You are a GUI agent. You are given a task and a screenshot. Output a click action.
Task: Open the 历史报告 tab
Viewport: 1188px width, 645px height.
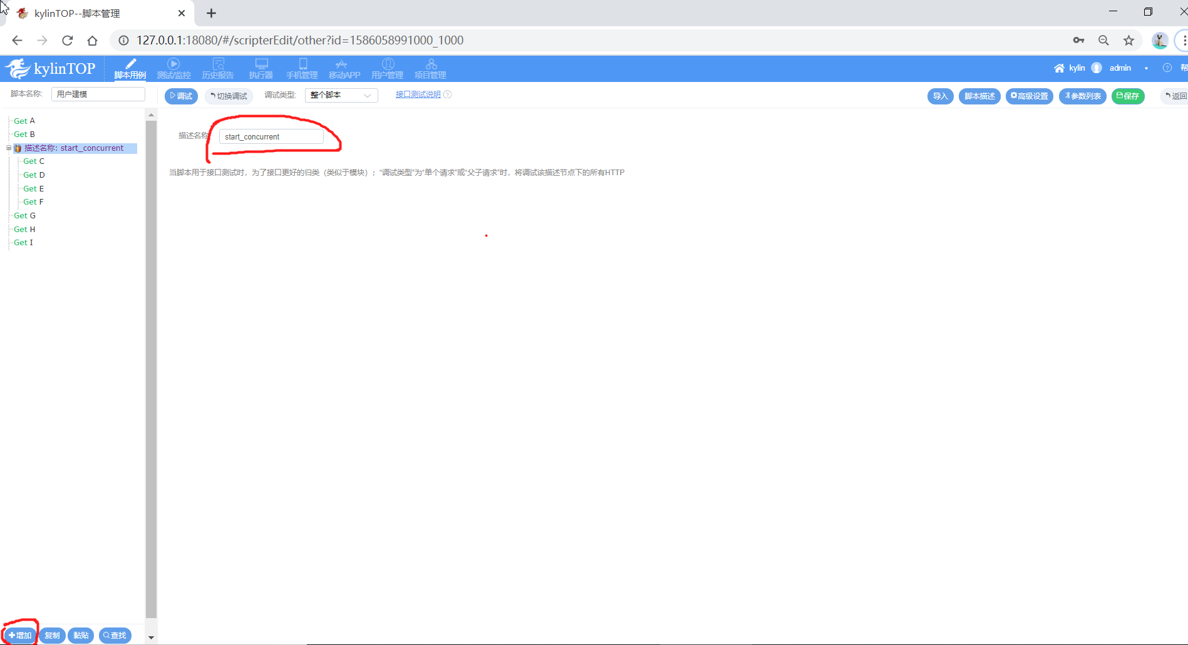click(218, 69)
